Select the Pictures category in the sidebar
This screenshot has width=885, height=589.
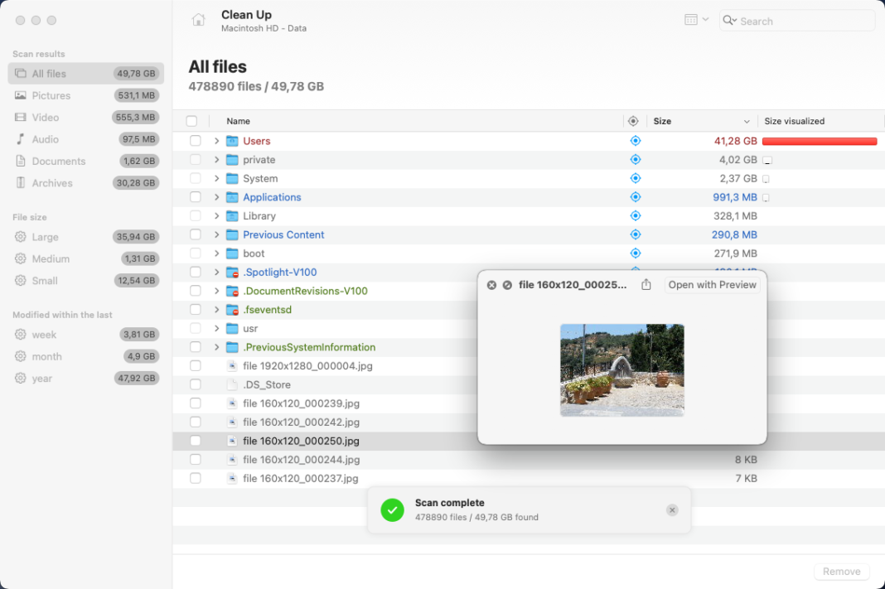[x=50, y=95]
